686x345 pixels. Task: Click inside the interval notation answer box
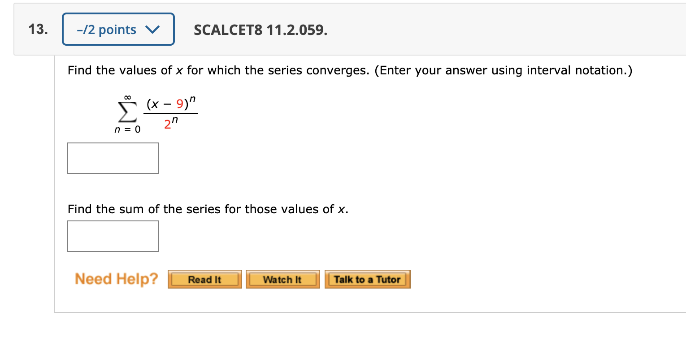113,158
